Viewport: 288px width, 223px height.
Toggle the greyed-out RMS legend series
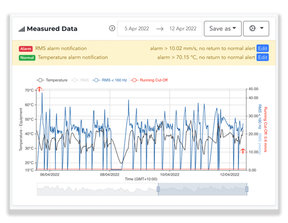point(80,80)
